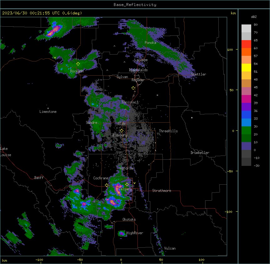Click the yellow diamond marker south of RedDeer
The height and width of the screenshot is (264, 270).
(133, 88)
